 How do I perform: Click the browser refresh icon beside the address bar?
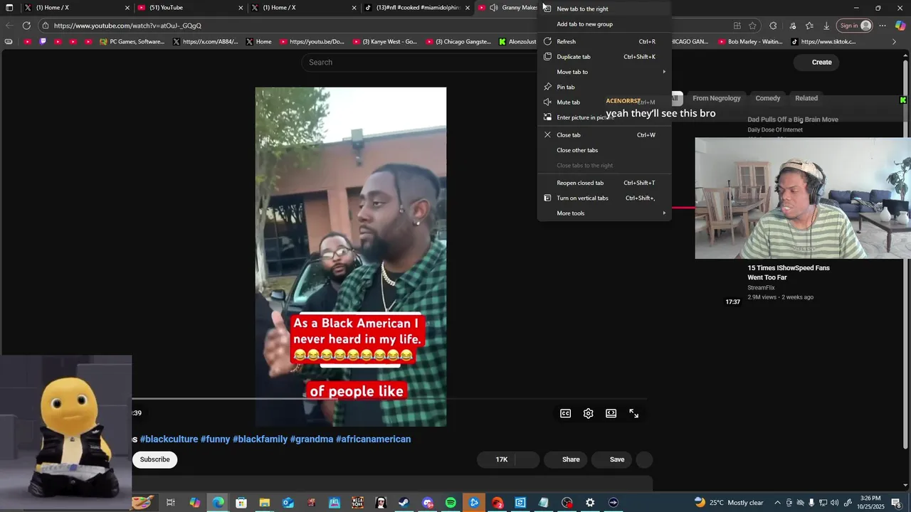[26, 26]
